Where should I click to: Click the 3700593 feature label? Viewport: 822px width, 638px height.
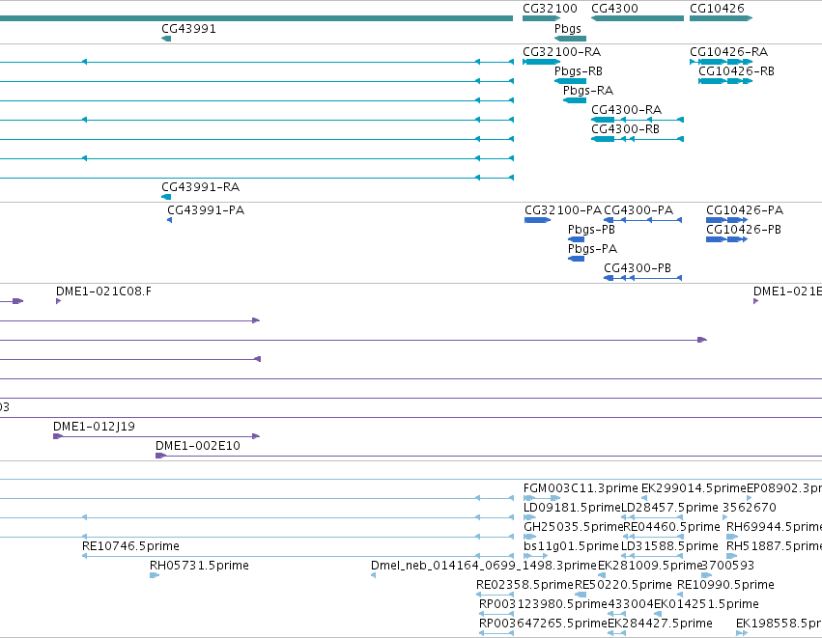point(728,567)
